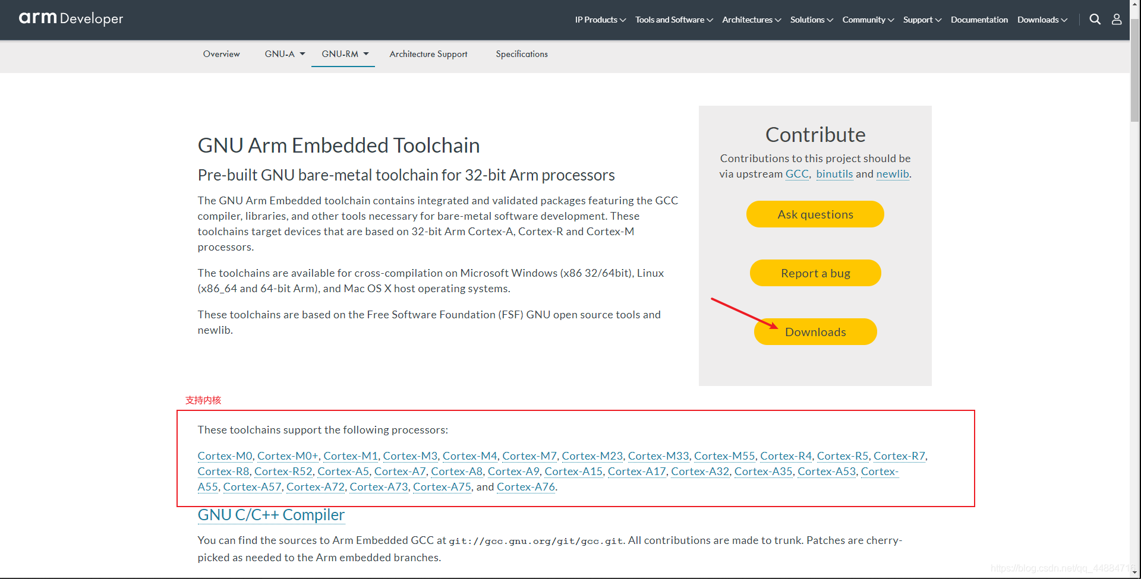Click the scrollbar up arrow
1141x579 pixels.
[1135, 5]
